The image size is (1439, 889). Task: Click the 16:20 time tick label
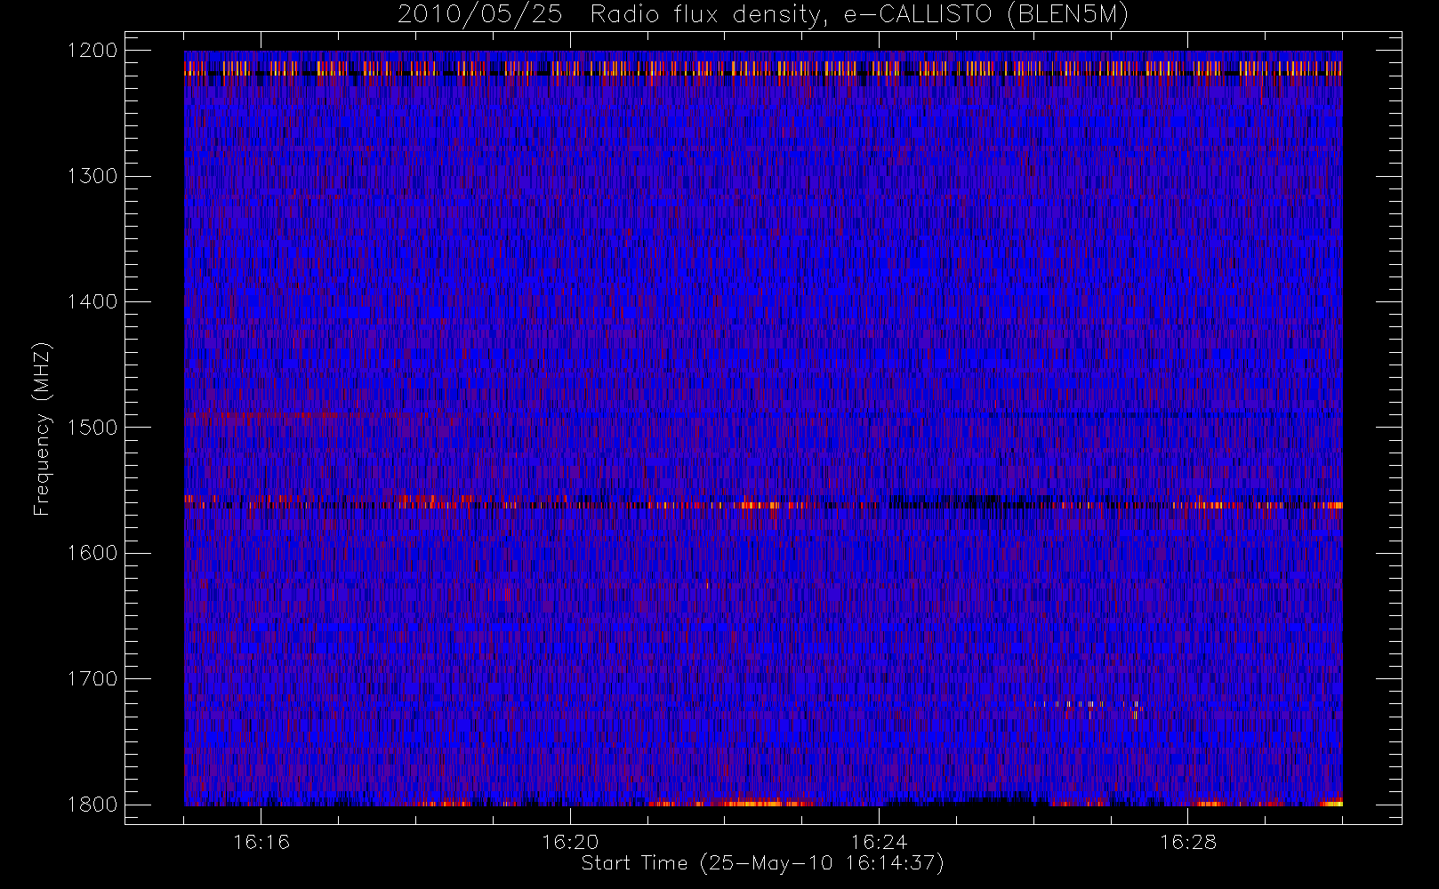[x=570, y=842]
